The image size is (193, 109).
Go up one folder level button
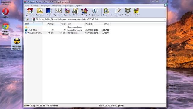(x=27, y=19)
